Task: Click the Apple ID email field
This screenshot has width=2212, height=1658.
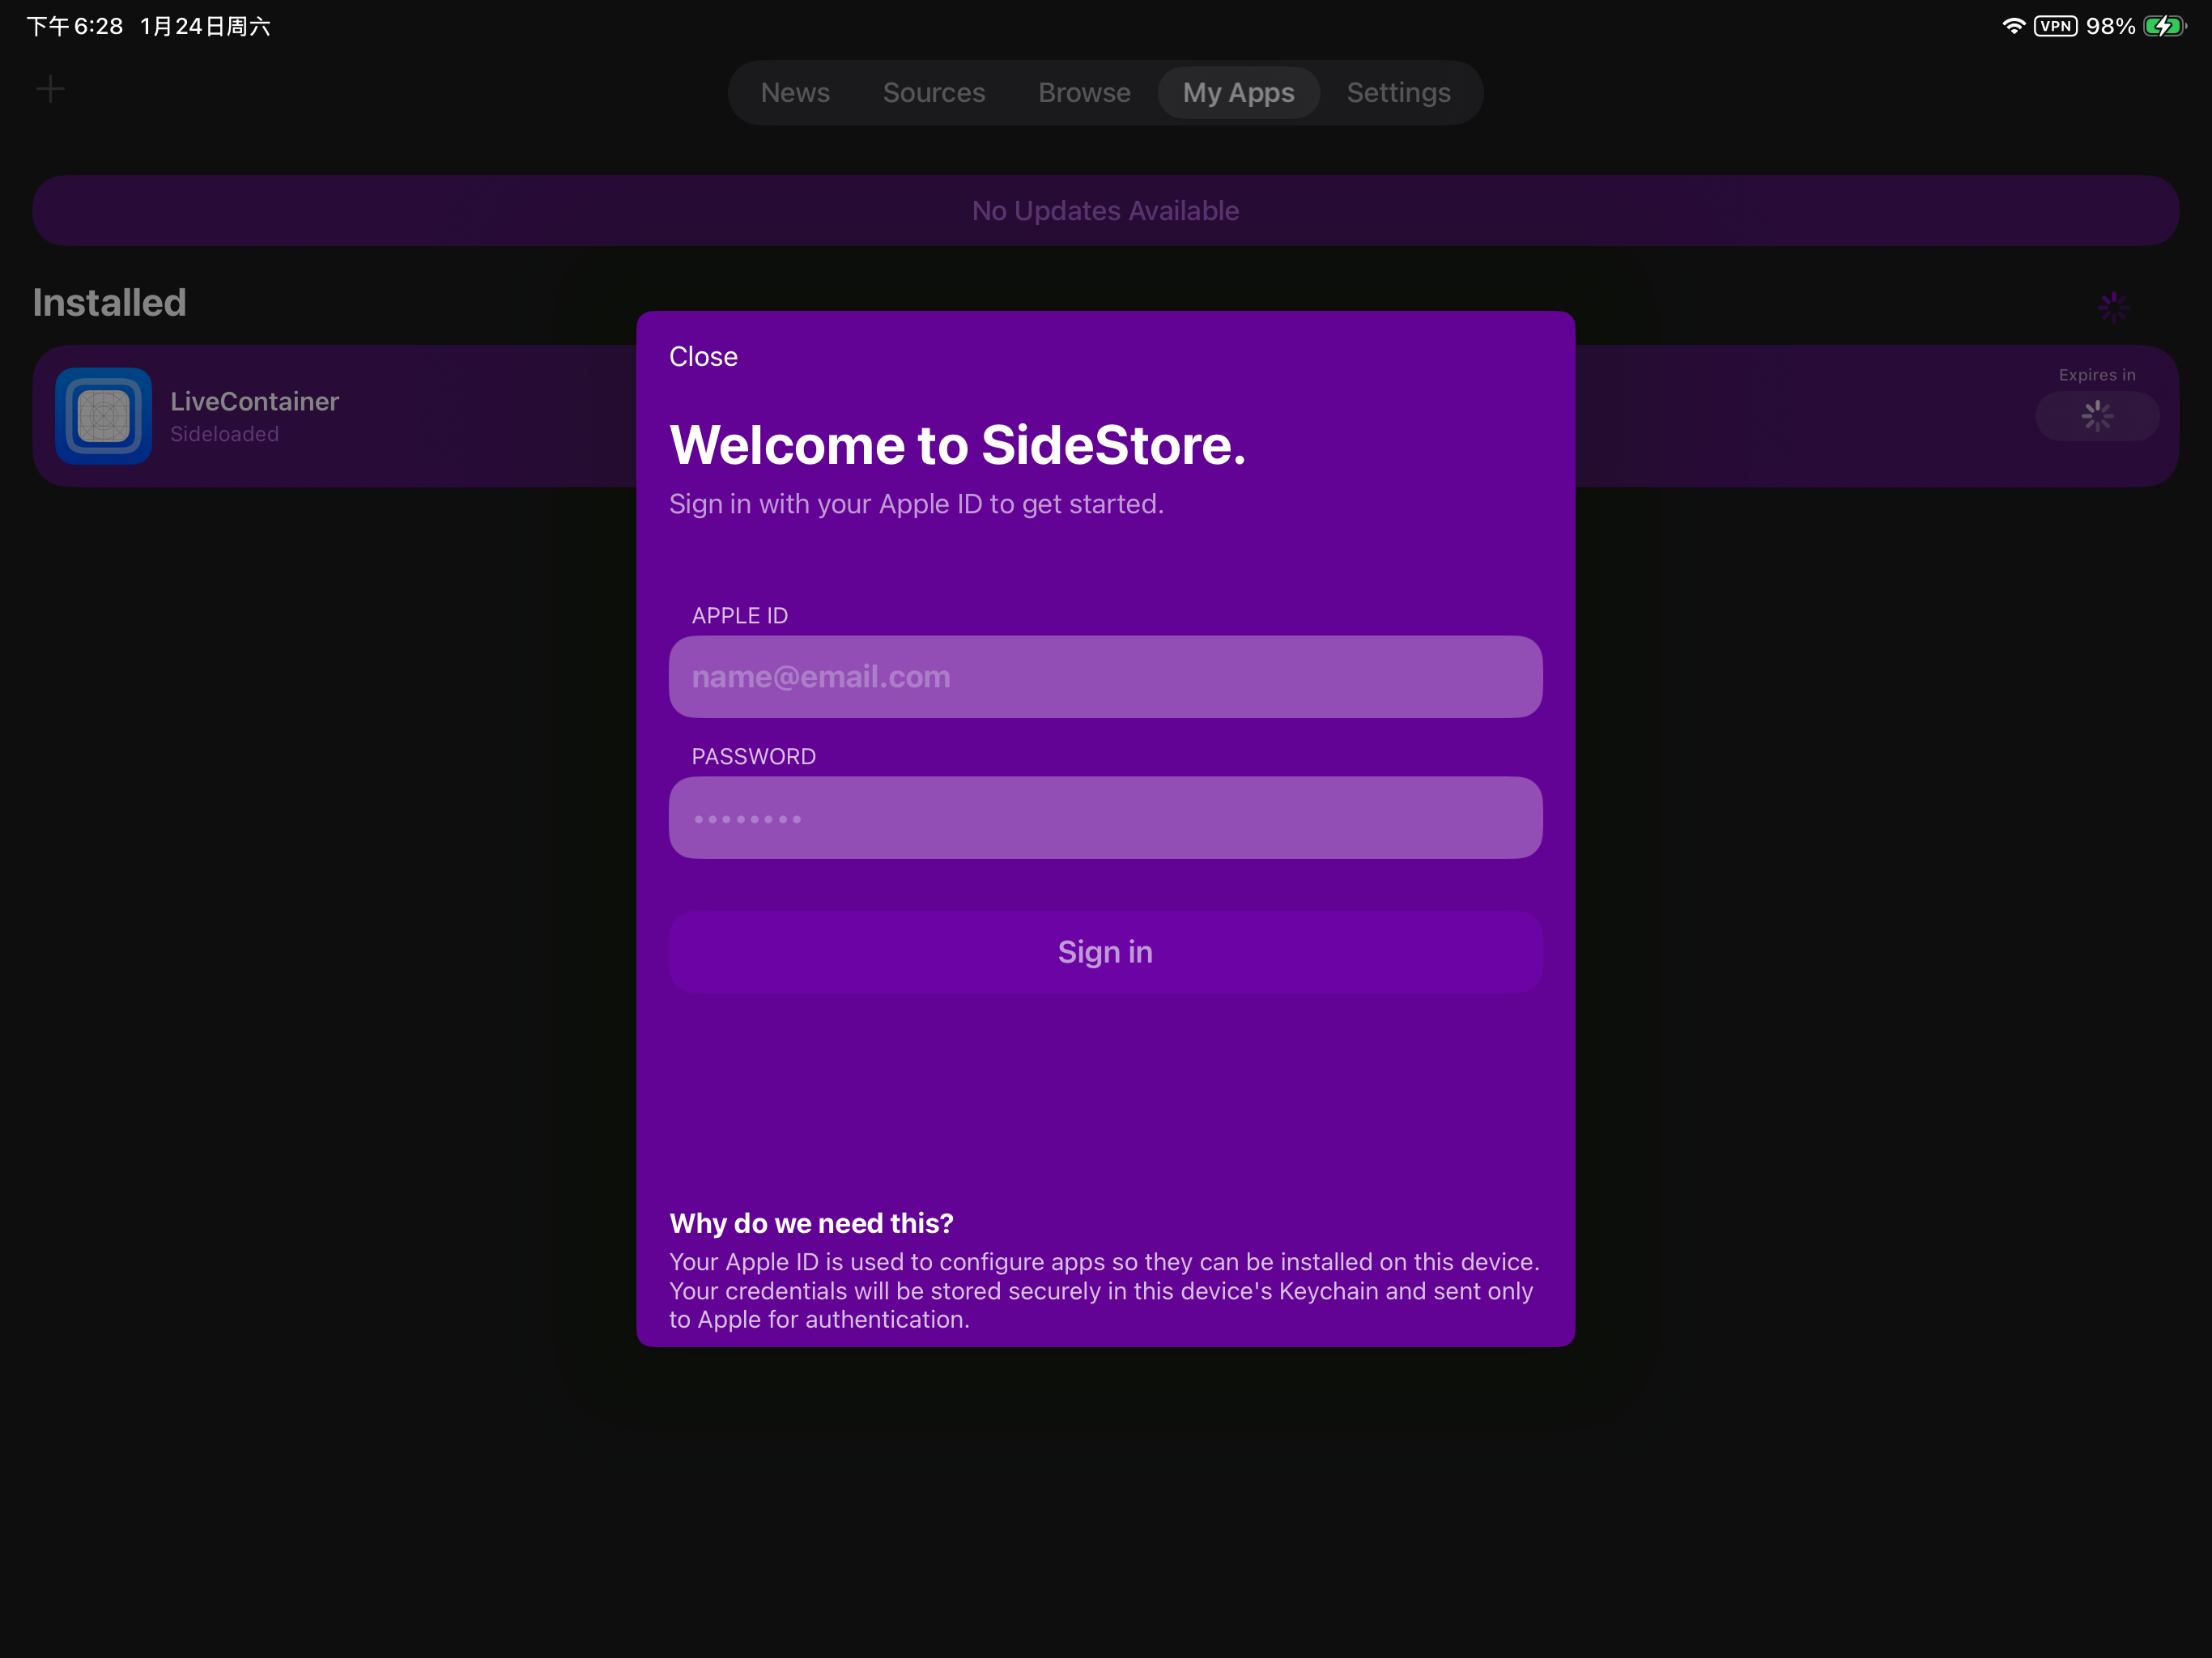Action: [x=1105, y=676]
